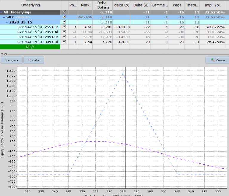The height and width of the screenshot is (196, 229).
Task: Click the Update button
Action: click(x=34, y=60)
